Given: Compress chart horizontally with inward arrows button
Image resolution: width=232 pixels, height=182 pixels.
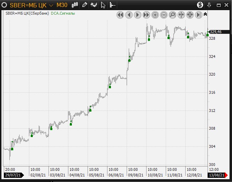Looking at the screenshot, I should point(181,15).
